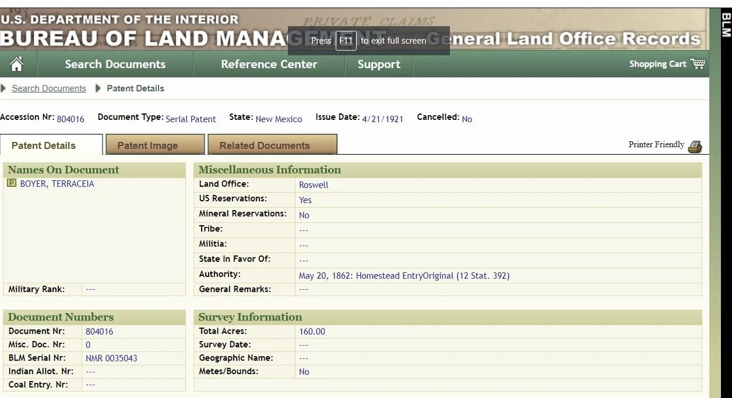Select the Patent Details tab
The width and height of the screenshot is (732, 398).
pyautogui.click(x=51, y=145)
